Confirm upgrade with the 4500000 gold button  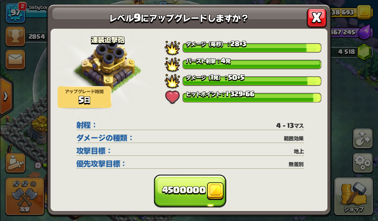point(190,191)
